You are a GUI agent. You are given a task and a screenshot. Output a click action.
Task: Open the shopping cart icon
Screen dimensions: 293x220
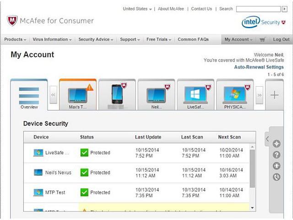click(x=262, y=40)
